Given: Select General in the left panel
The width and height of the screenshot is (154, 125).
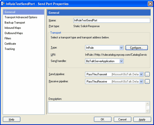Looking at the screenshot, I should (10, 12).
